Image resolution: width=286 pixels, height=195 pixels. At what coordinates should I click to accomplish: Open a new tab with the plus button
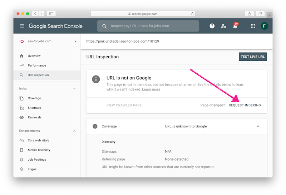270,15
